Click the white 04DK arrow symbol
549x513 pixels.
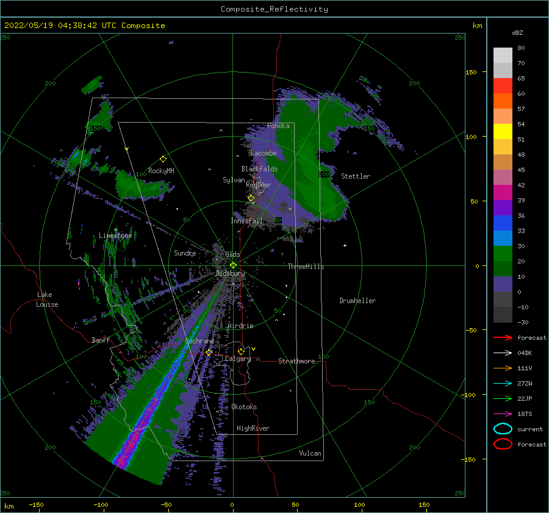pos(503,353)
